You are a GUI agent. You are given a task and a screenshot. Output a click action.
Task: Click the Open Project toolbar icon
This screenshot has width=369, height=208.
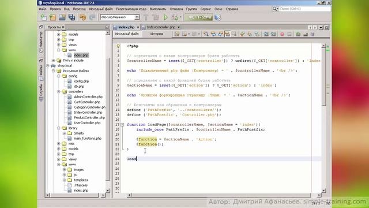62,17
